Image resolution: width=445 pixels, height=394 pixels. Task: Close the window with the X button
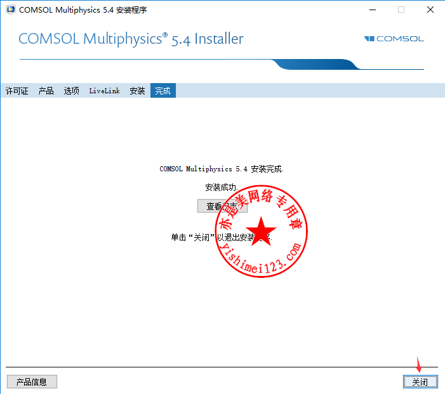[430, 10]
